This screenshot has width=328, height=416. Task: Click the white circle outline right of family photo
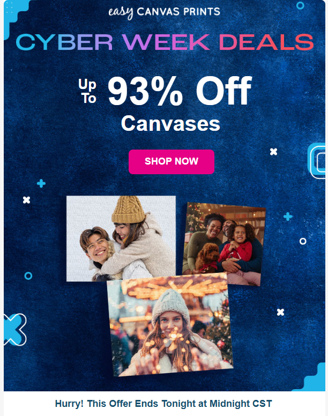303,241
